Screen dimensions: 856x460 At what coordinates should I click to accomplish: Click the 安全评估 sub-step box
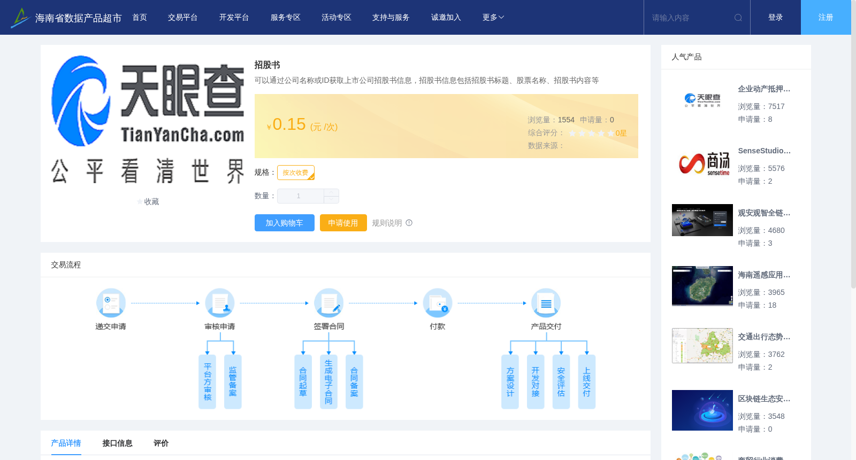pos(561,382)
